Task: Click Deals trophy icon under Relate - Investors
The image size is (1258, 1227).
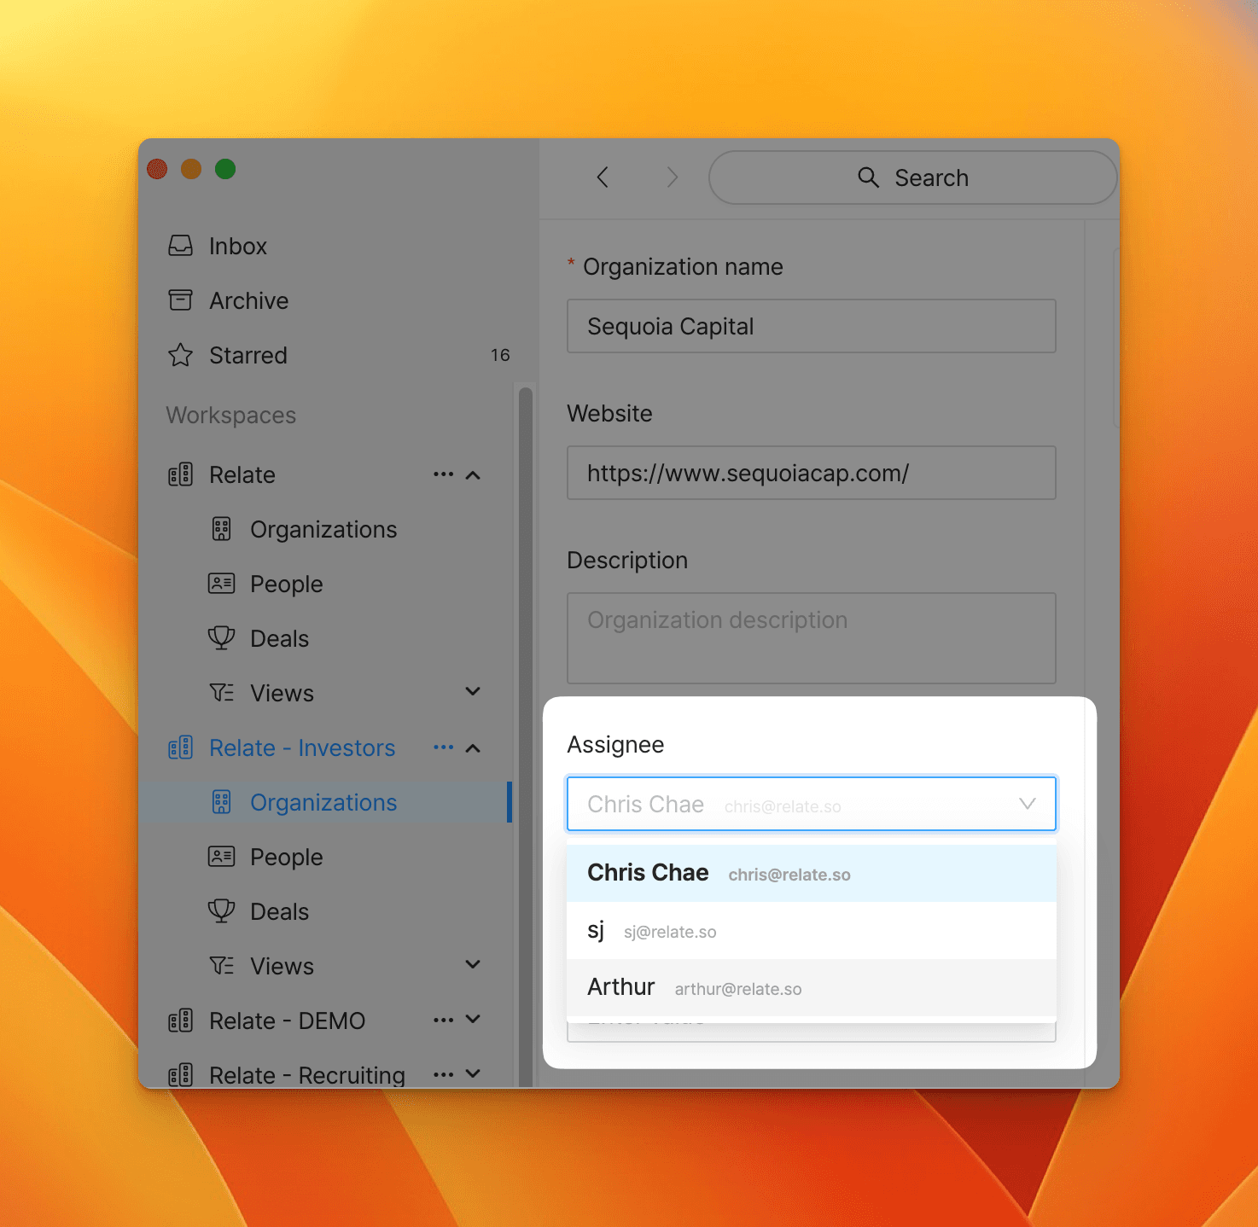Action: [x=222, y=911]
